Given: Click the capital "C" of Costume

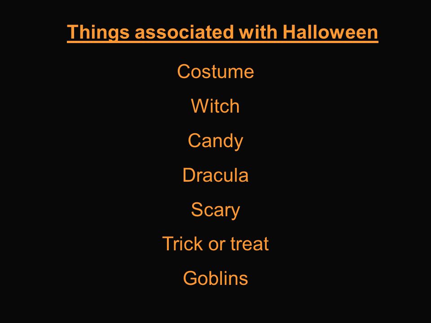Looking at the screenshot, I should pyautogui.click(x=184, y=71).
